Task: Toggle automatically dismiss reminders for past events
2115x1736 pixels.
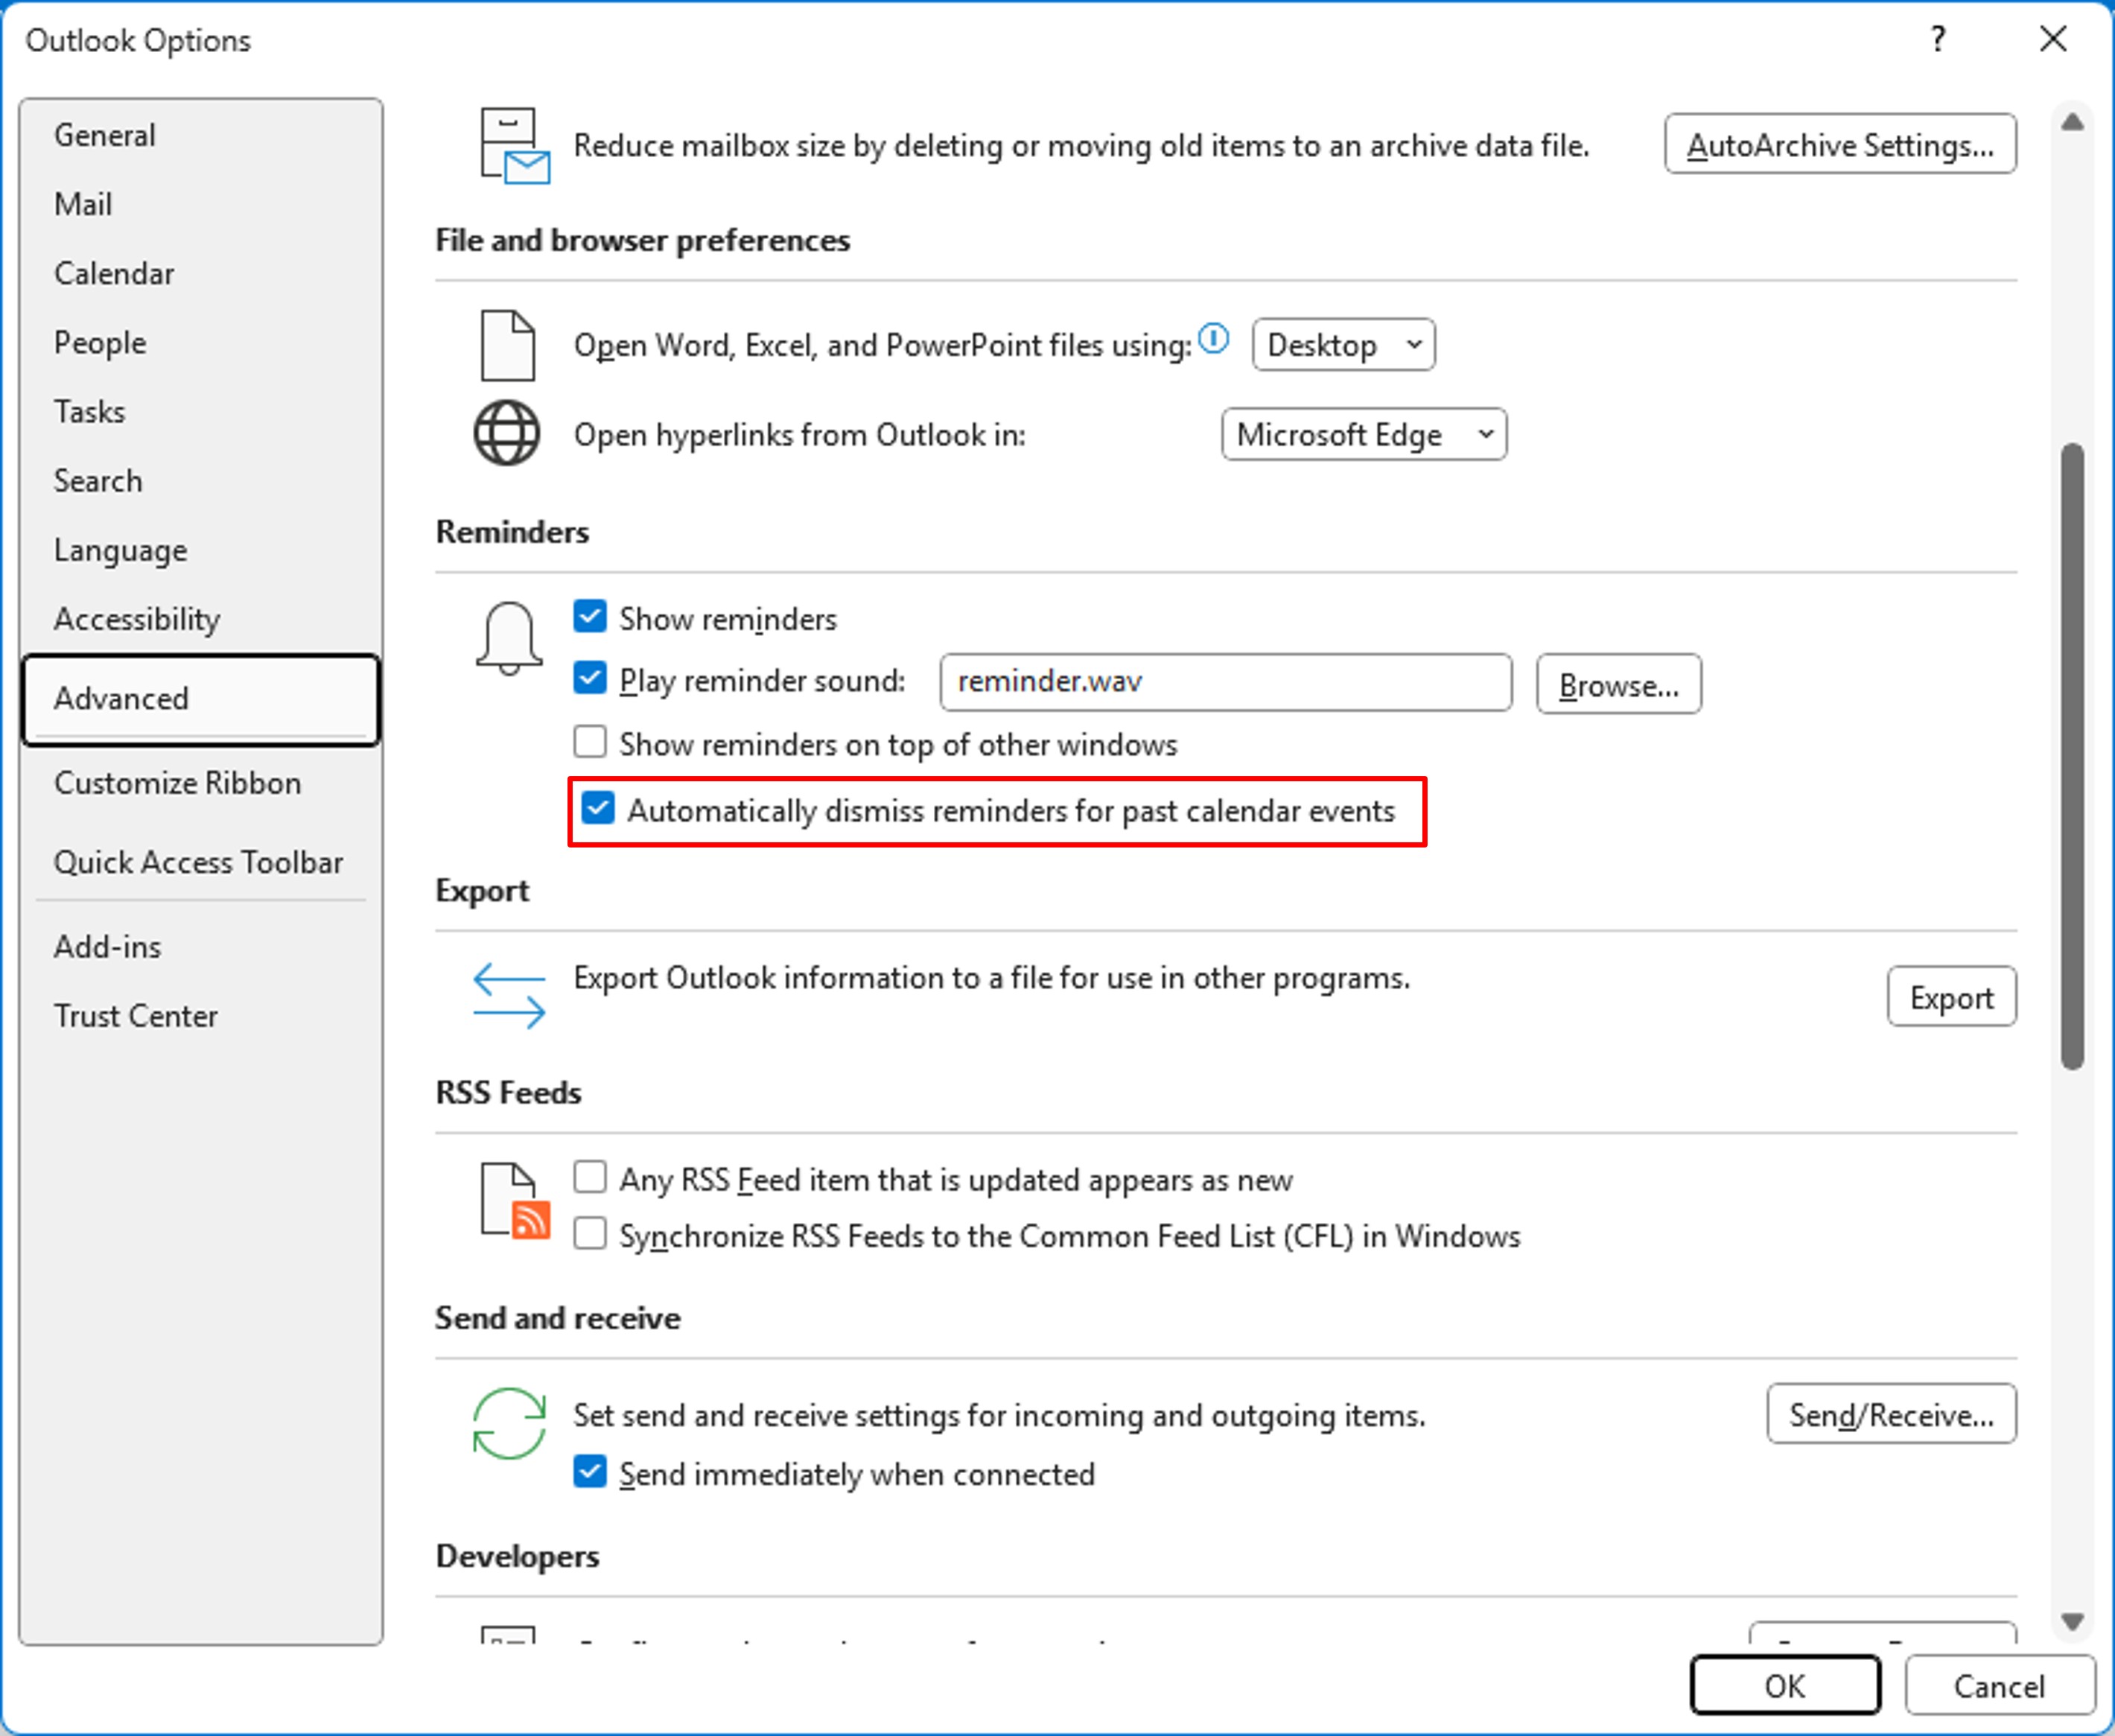Action: [x=598, y=808]
